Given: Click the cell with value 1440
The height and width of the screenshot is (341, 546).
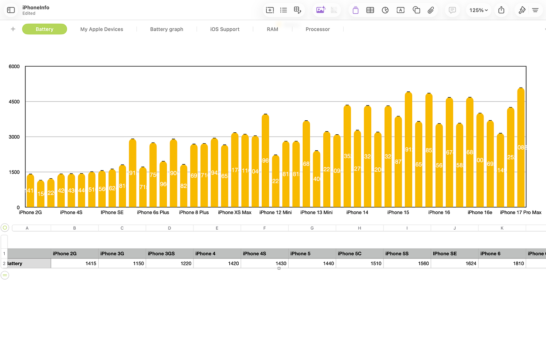Looking at the screenshot, I should coord(312,264).
